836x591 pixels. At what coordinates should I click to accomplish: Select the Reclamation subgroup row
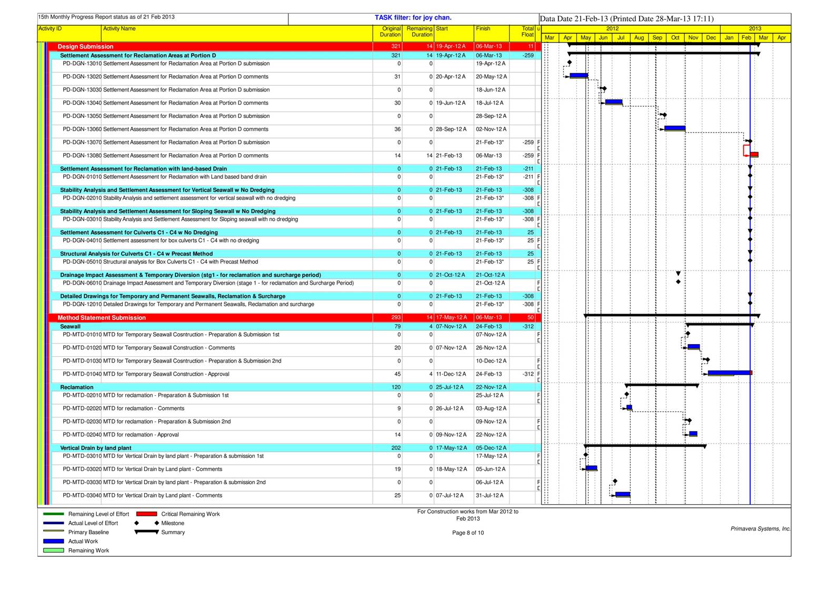[296, 387]
